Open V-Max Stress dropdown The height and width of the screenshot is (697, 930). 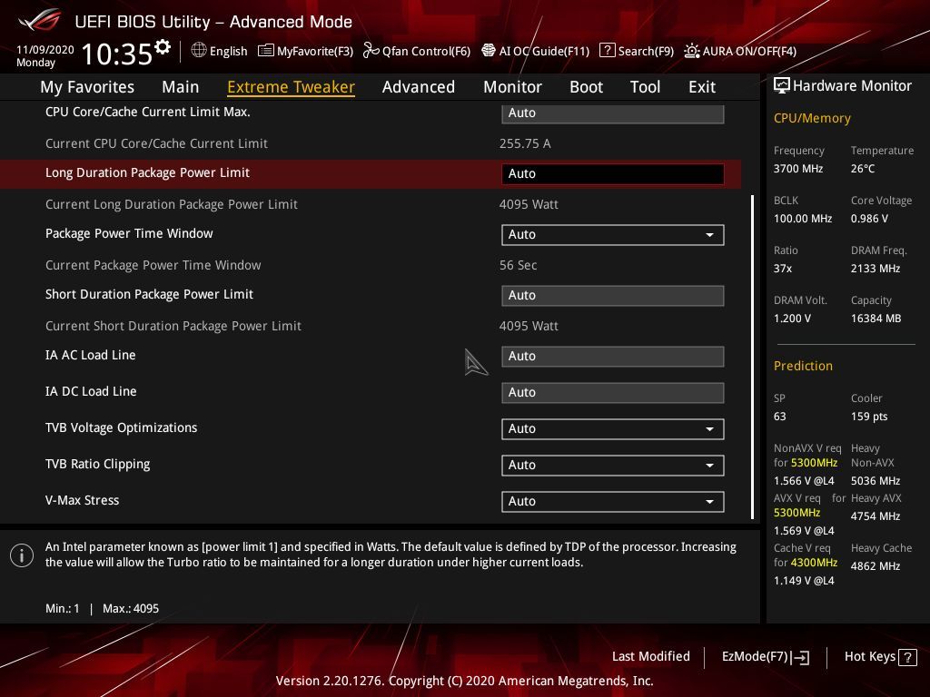point(612,501)
